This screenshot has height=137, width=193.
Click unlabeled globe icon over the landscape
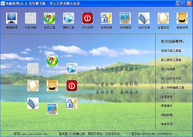coord(72,68)
